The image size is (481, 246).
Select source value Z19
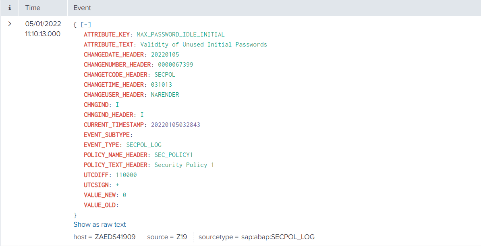pos(181,237)
